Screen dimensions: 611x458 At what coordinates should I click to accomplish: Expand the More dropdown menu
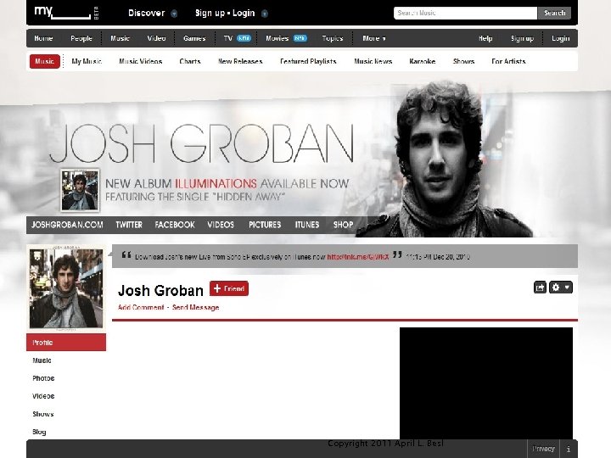[374, 38]
